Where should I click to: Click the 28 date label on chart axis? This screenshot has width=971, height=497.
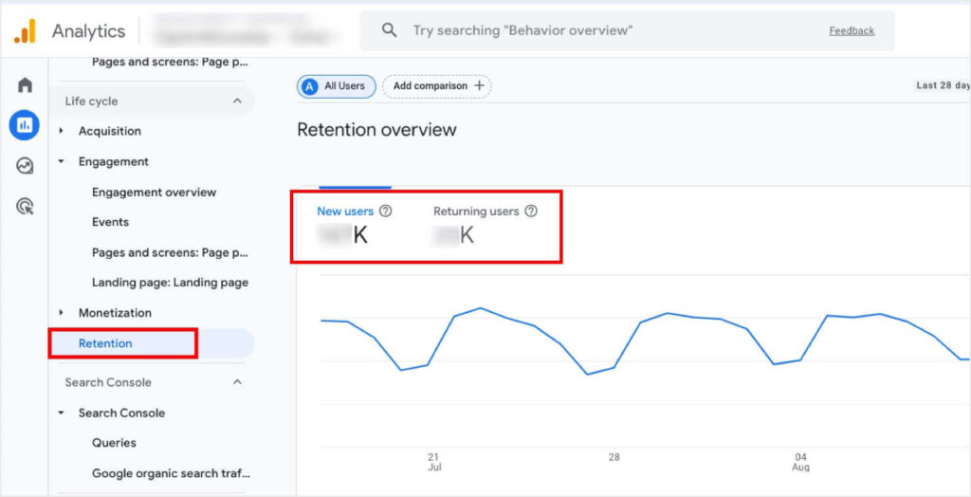coord(614,457)
